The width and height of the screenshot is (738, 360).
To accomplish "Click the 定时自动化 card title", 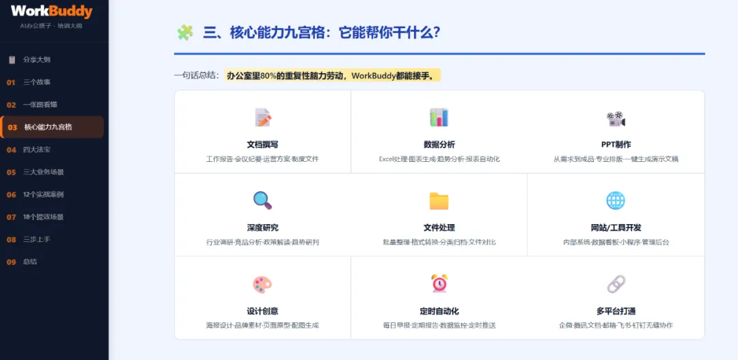I will pos(439,311).
